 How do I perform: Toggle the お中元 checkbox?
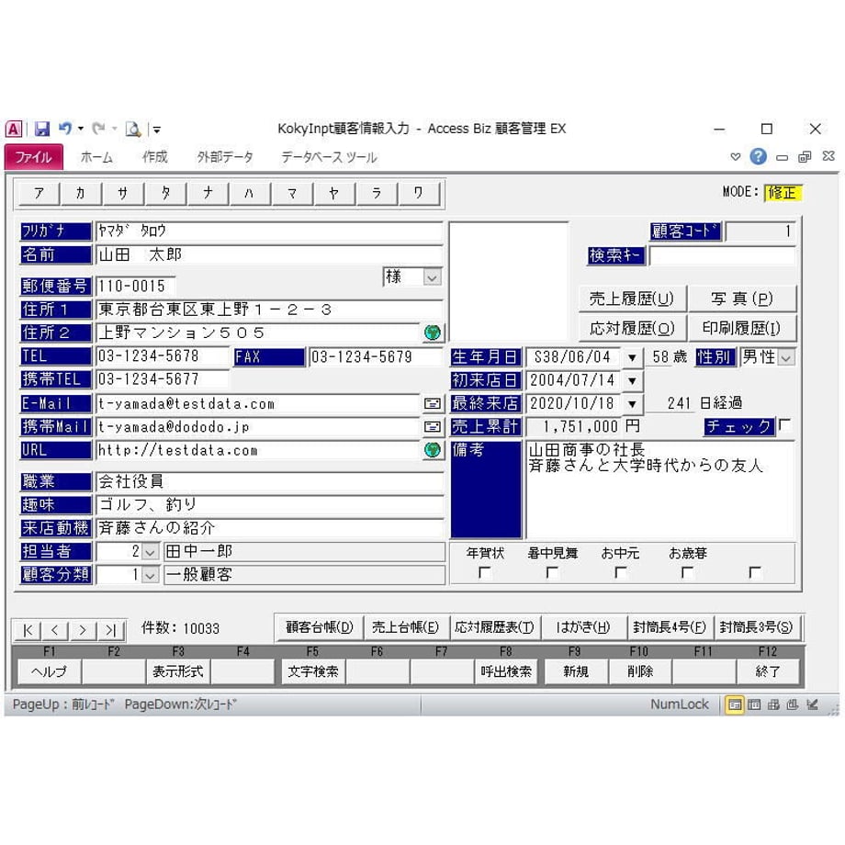click(620, 572)
